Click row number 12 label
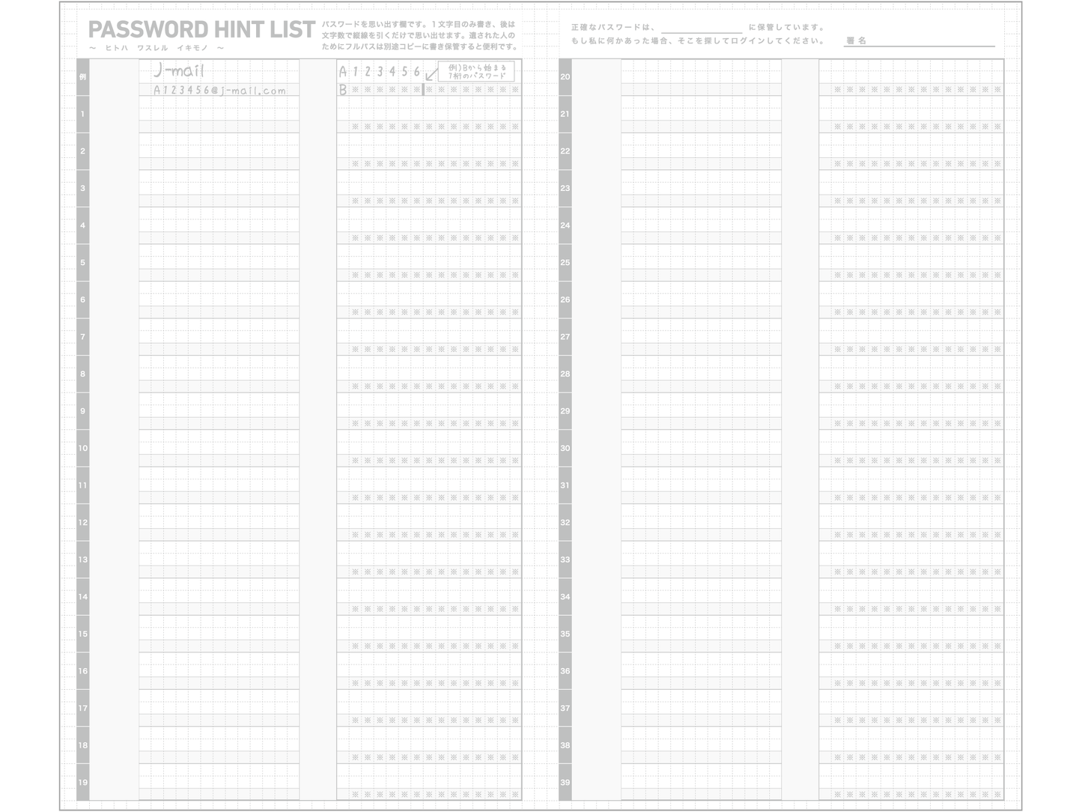 click(82, 523)
